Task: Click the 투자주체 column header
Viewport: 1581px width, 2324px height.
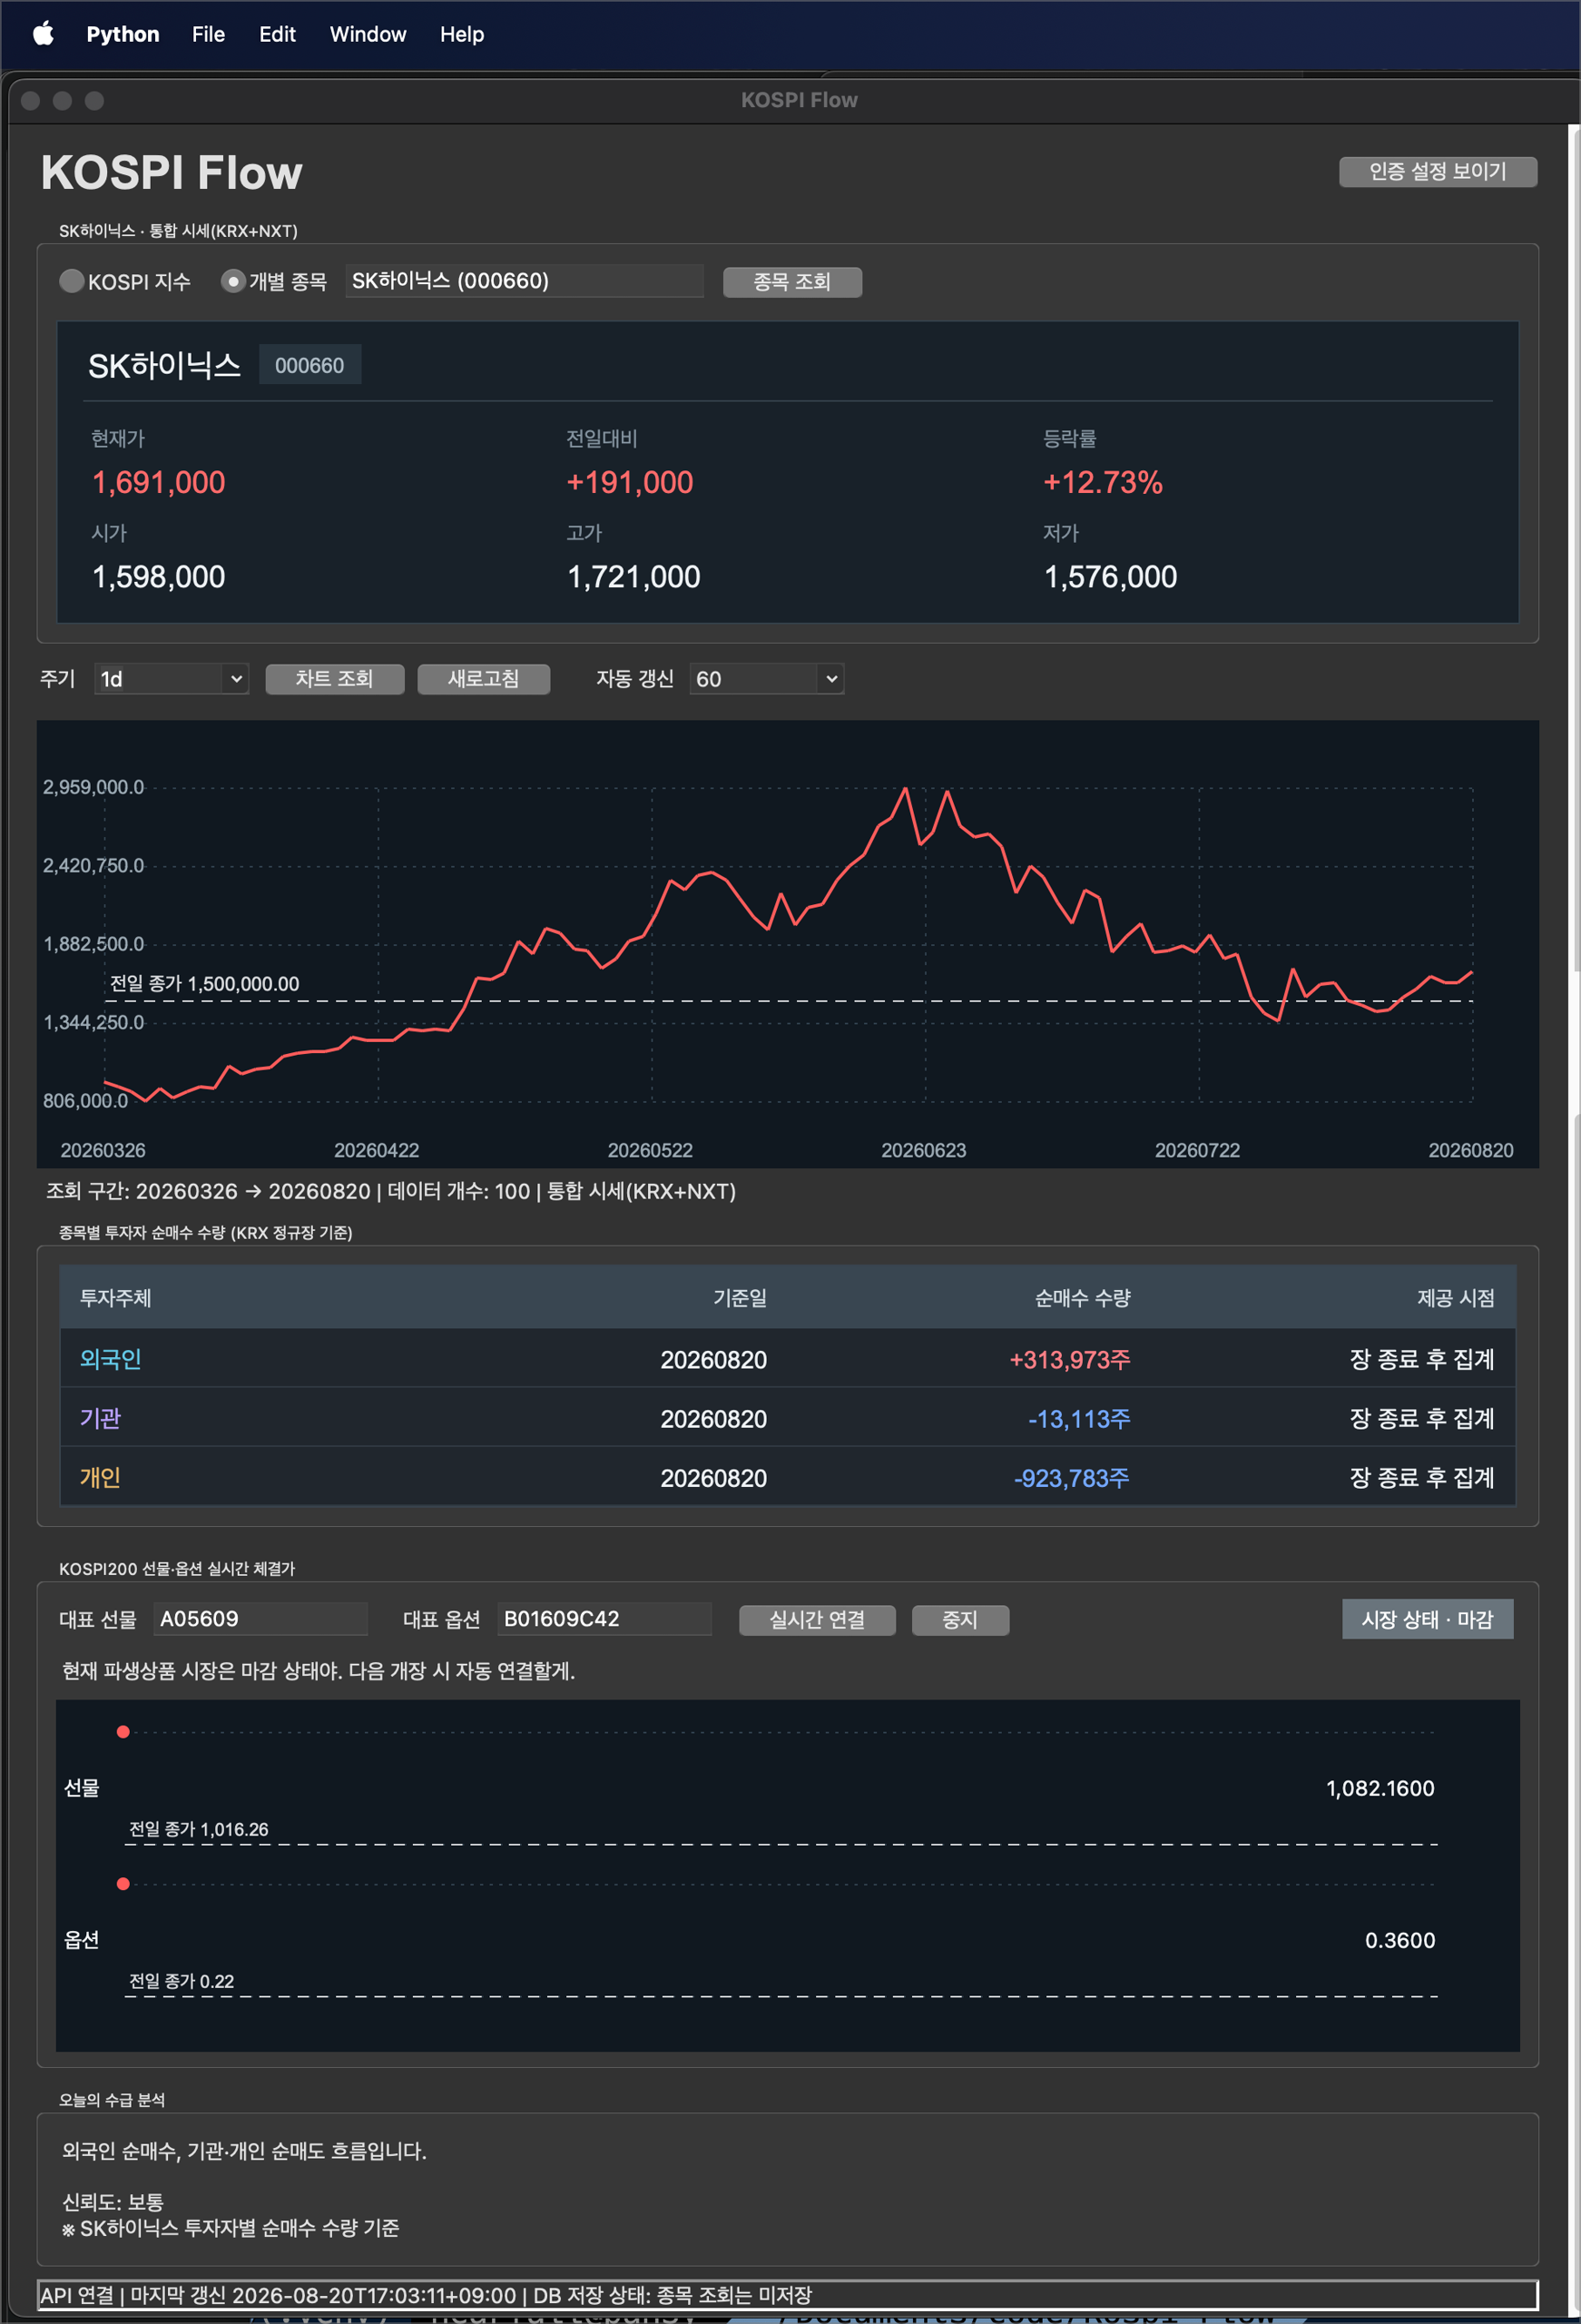Action: (116, 1298)
